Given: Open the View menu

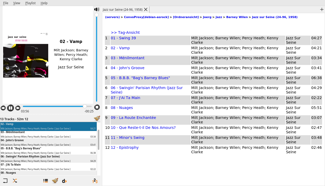Looking at the screenshot, I should coord(17,3).
